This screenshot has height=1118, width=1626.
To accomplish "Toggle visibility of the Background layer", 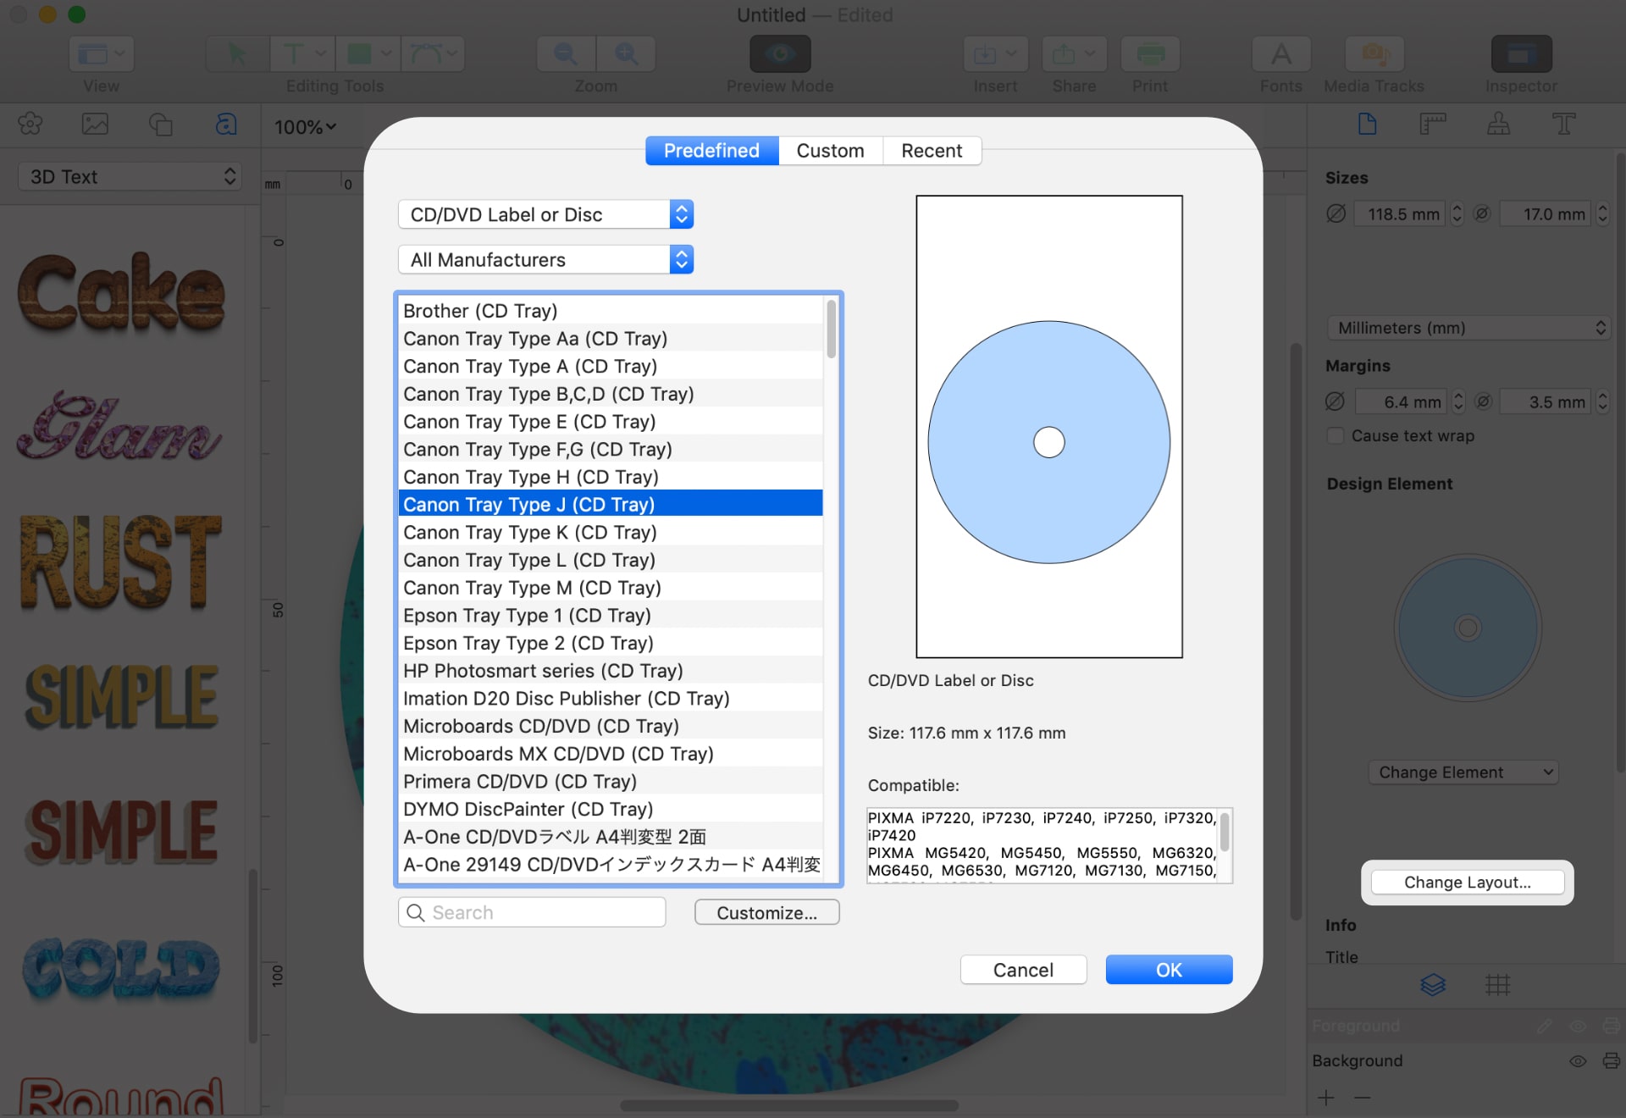I will 1577,1060.
